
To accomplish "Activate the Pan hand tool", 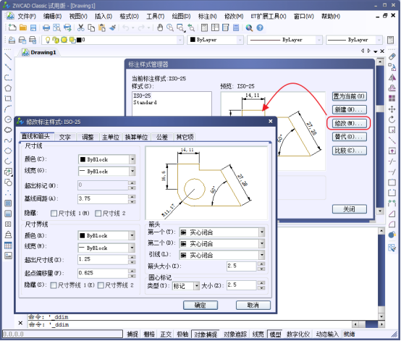I will point(160,28).
